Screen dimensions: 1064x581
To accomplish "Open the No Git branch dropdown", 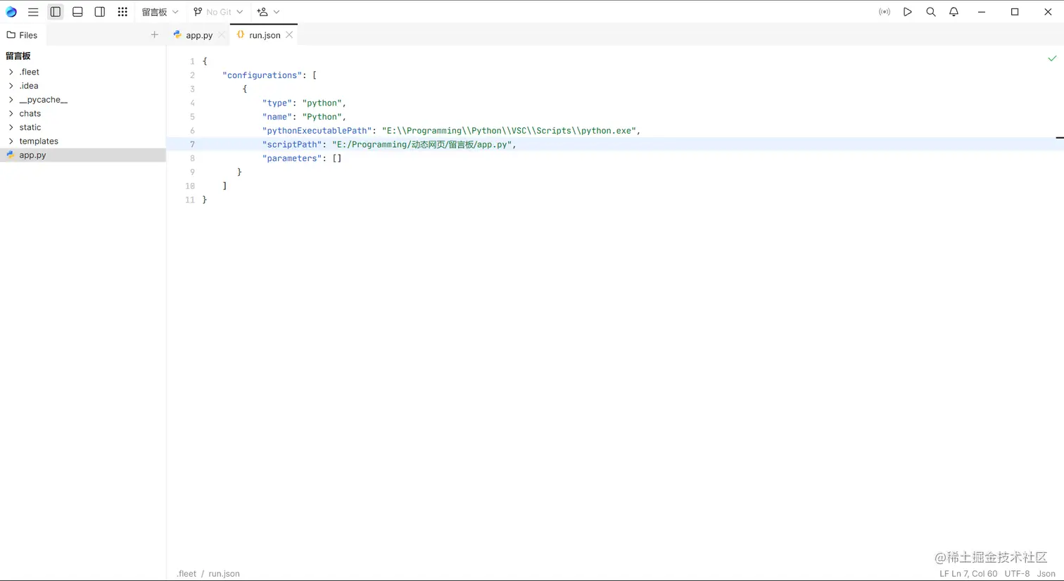I will pyautogui.click(x=218, y=12).
